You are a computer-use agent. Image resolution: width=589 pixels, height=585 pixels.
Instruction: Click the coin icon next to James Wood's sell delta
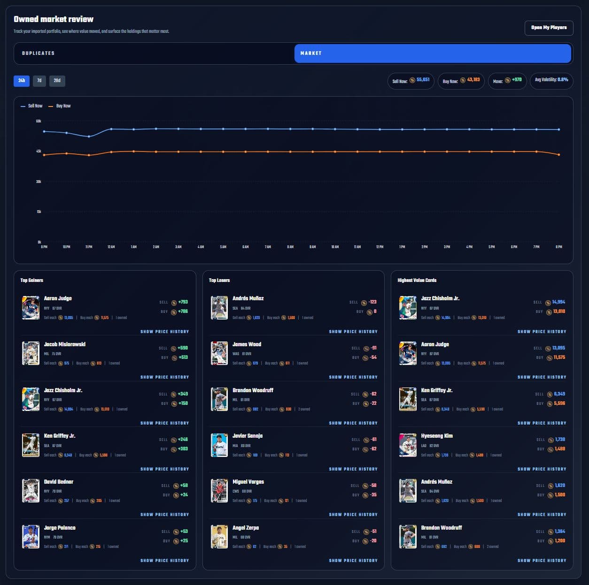[365, 348]
